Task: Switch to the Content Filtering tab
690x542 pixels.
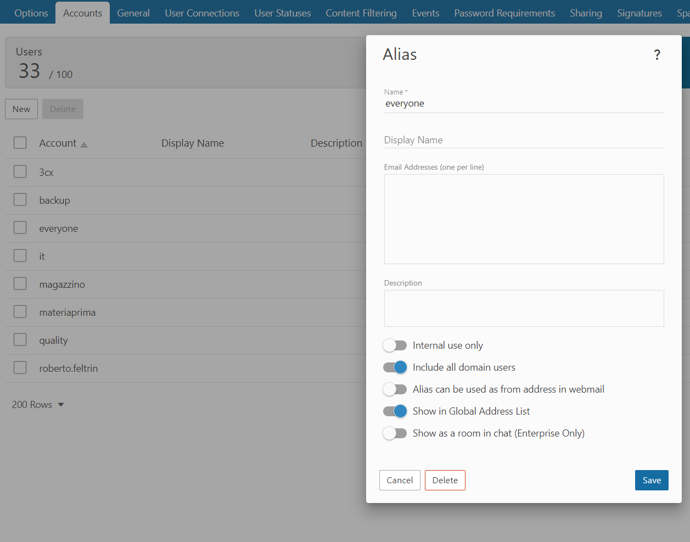Action: click(361, 13)
